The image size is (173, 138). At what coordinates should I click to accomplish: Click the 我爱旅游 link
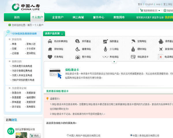(x=31, y=93)
